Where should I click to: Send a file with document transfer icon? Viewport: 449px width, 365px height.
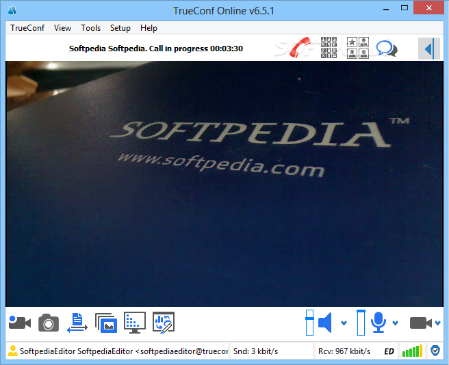pyautogui.click(x=77, y=323)
